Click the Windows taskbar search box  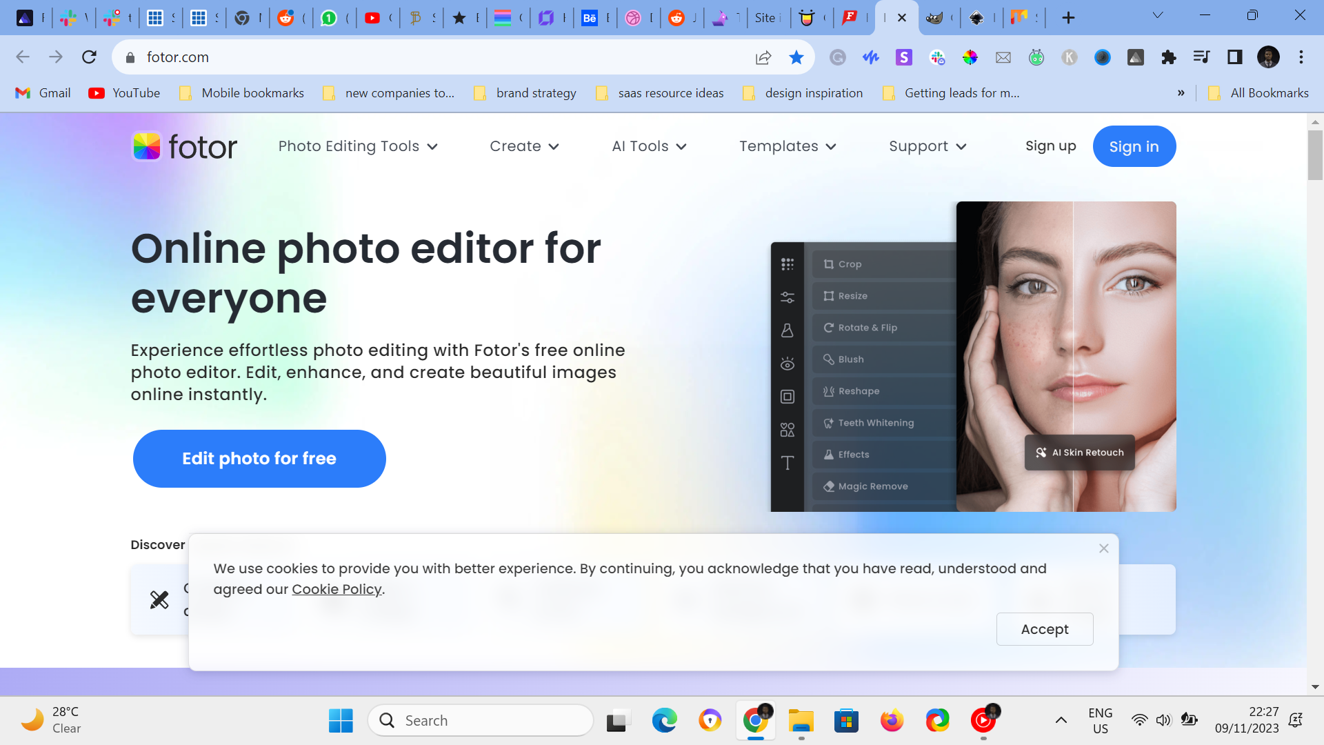[481, 721]
